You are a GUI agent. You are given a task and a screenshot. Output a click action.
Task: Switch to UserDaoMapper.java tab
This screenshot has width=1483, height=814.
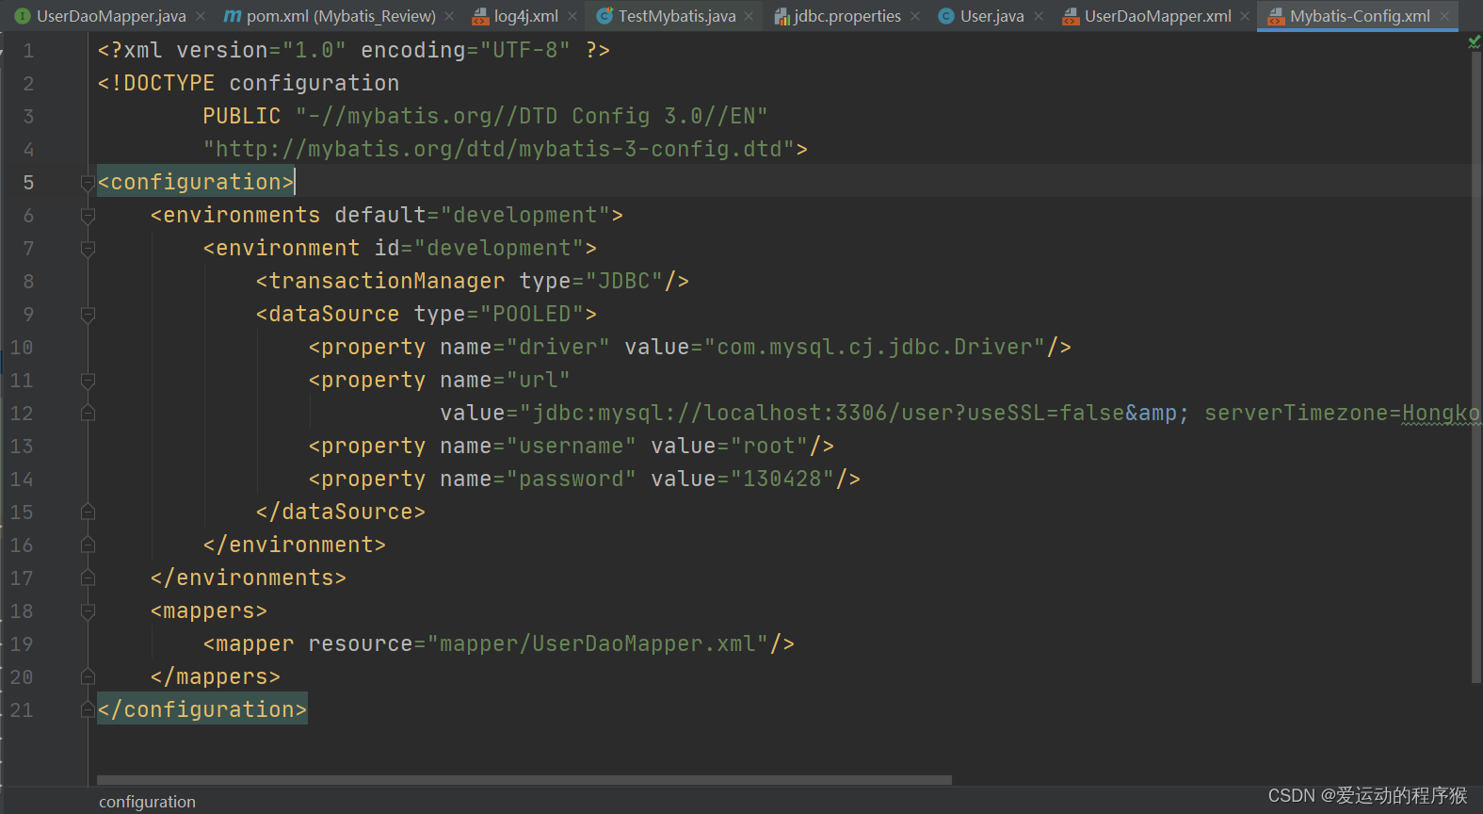[111, 16]
